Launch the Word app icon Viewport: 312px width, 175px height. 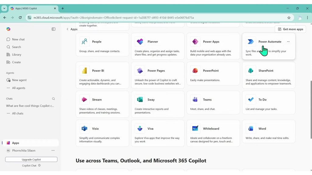point(251,129)
